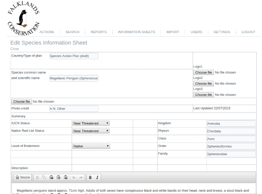Click the Level of Endemism label

click(25, 146)
